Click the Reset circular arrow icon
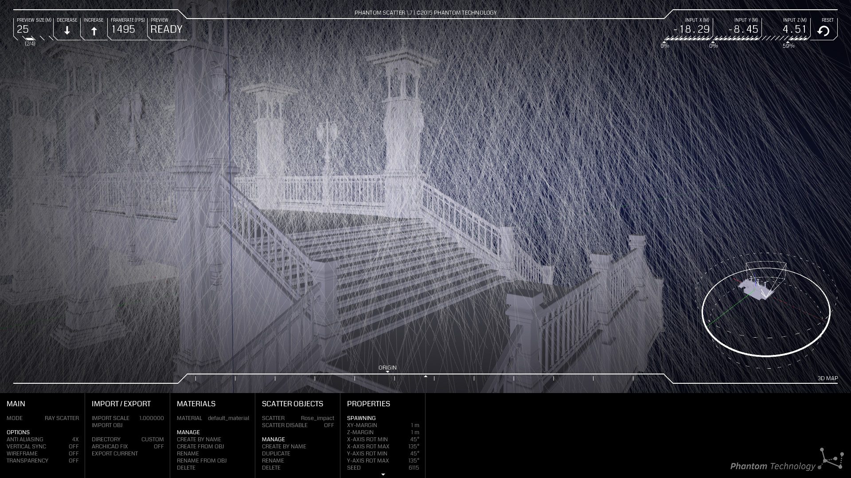This screenshot has width=851, height=478. pos(824,31)
